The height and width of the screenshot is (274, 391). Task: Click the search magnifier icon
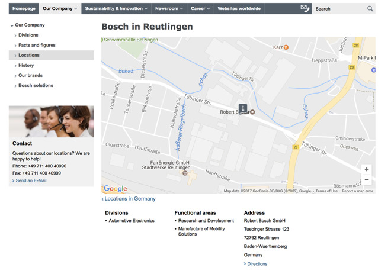pyautogui.click(x=370, y=9)
